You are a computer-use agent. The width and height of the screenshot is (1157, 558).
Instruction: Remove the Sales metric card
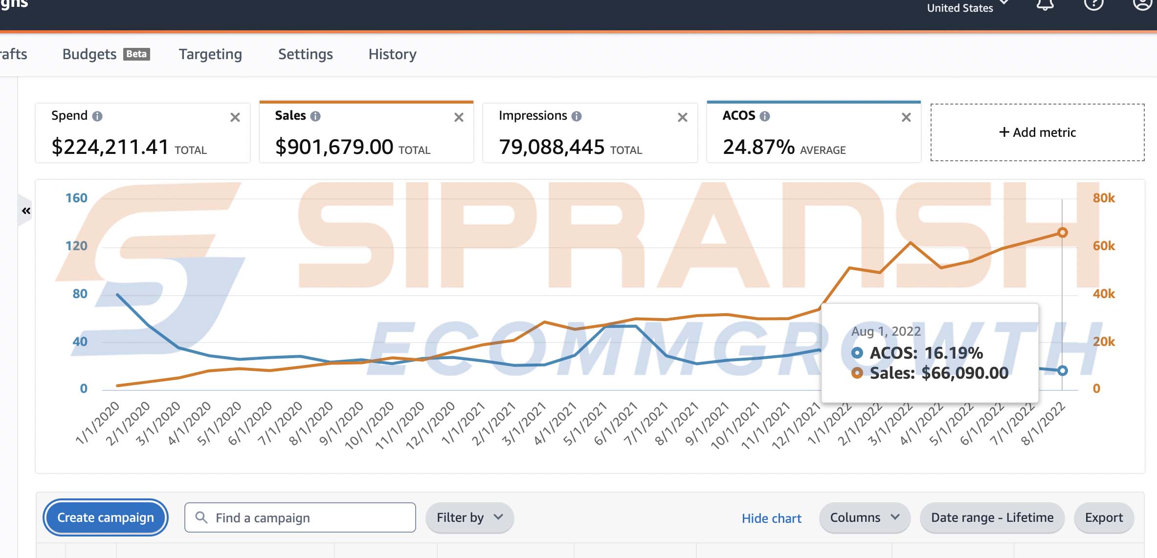(459, 117)
